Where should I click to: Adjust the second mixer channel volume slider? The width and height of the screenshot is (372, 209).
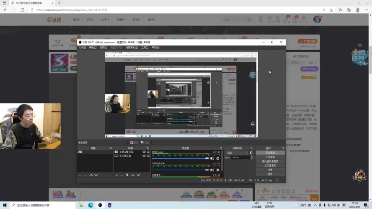click(180, 170)
